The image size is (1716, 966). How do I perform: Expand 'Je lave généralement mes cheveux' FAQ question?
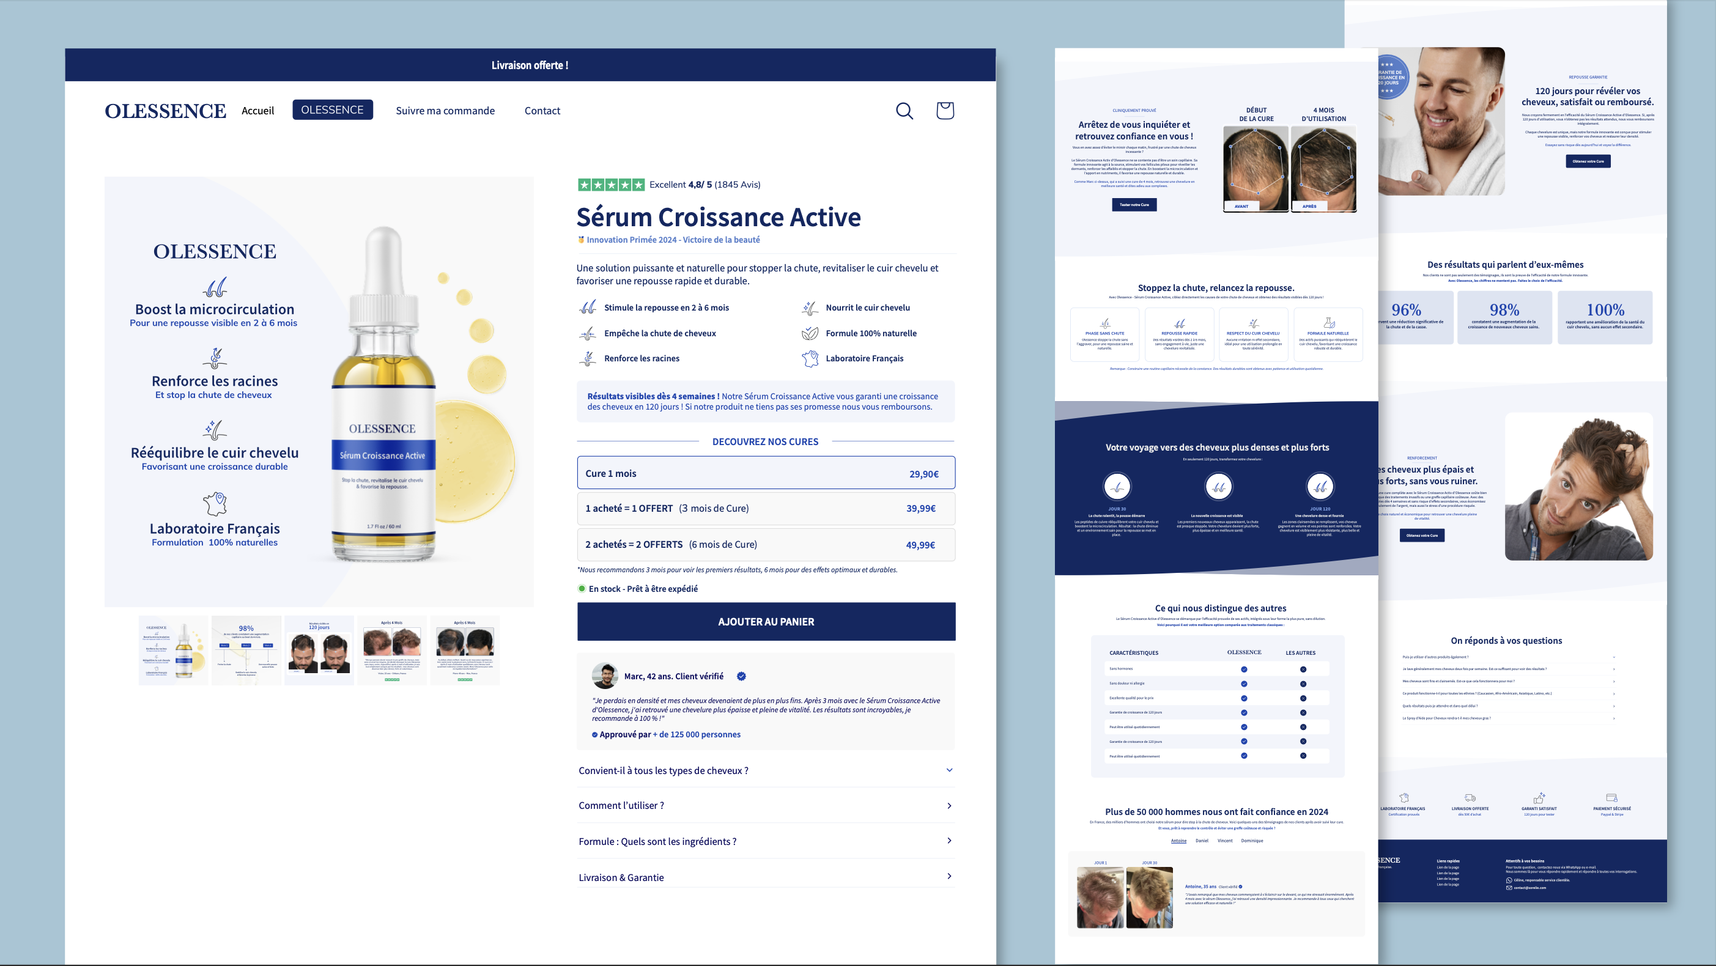(x=1508, y=669)
